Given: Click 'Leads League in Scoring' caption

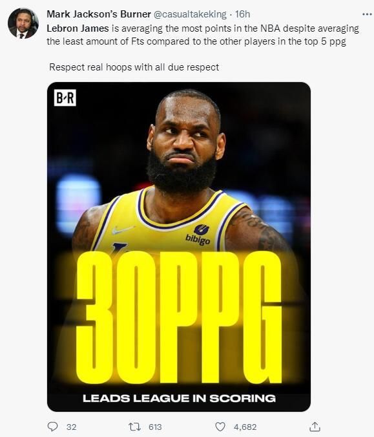Looking at the screenshot, I should coord(179,398).
